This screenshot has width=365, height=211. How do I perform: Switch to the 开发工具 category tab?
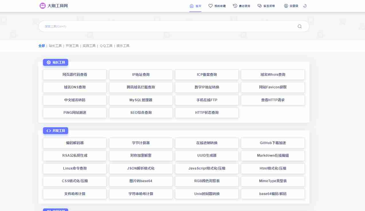(x=72, y=46)
